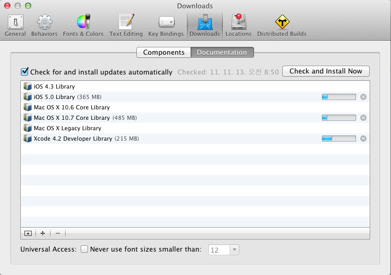Screen dimensions: 391x275
Task: Select the iOS 5.0 Library row
Action: [195, 97]
